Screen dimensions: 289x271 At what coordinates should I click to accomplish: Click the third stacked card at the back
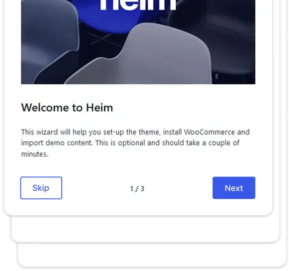[152, 255]
